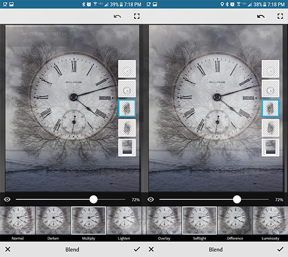Tap undo arrow in right screen

click(x=261, y=17)
